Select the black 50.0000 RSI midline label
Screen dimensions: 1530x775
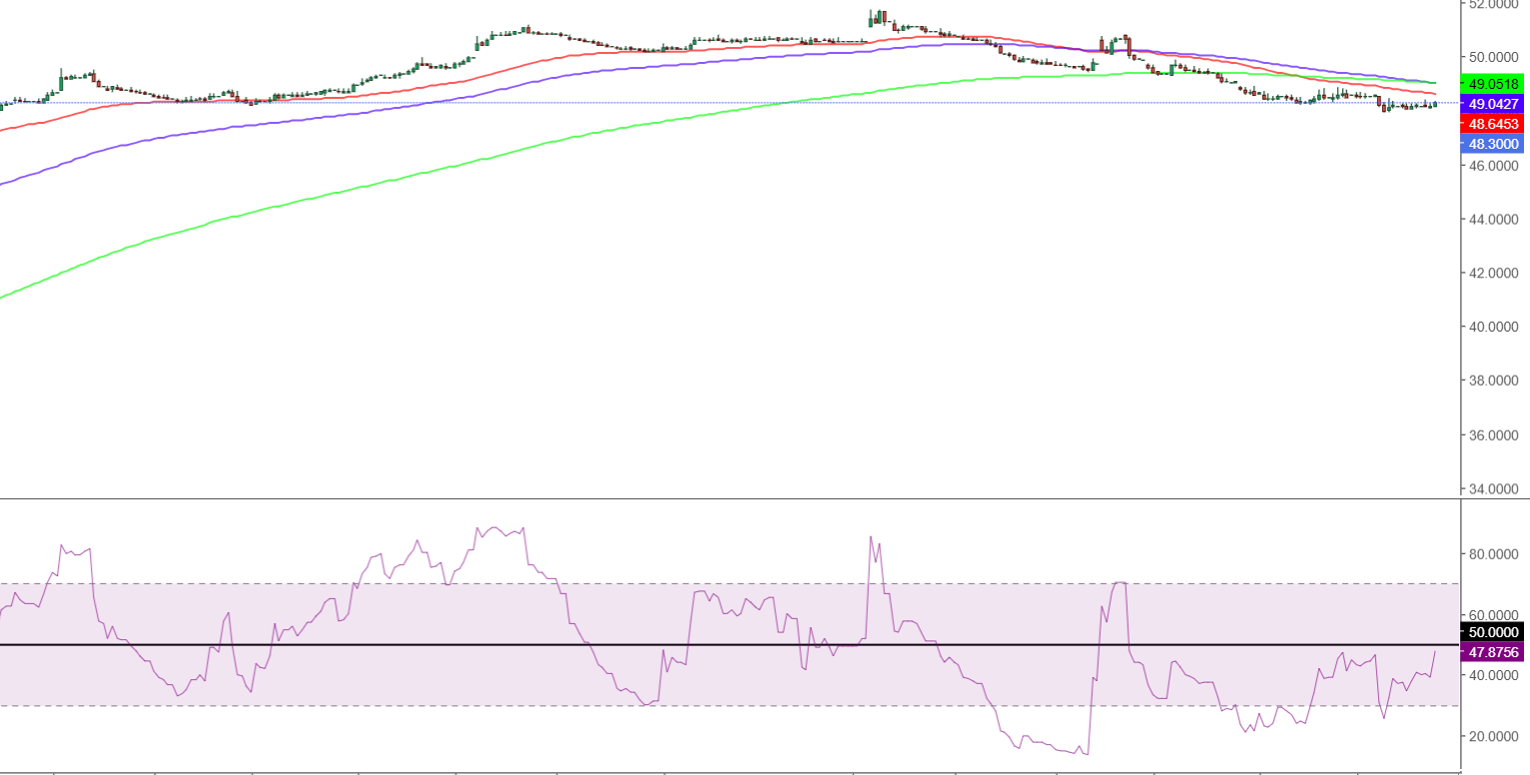[x=1493, y=632]
